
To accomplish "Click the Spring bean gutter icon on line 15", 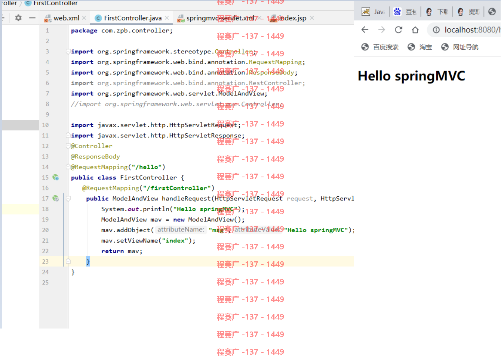I will point(56,178).
